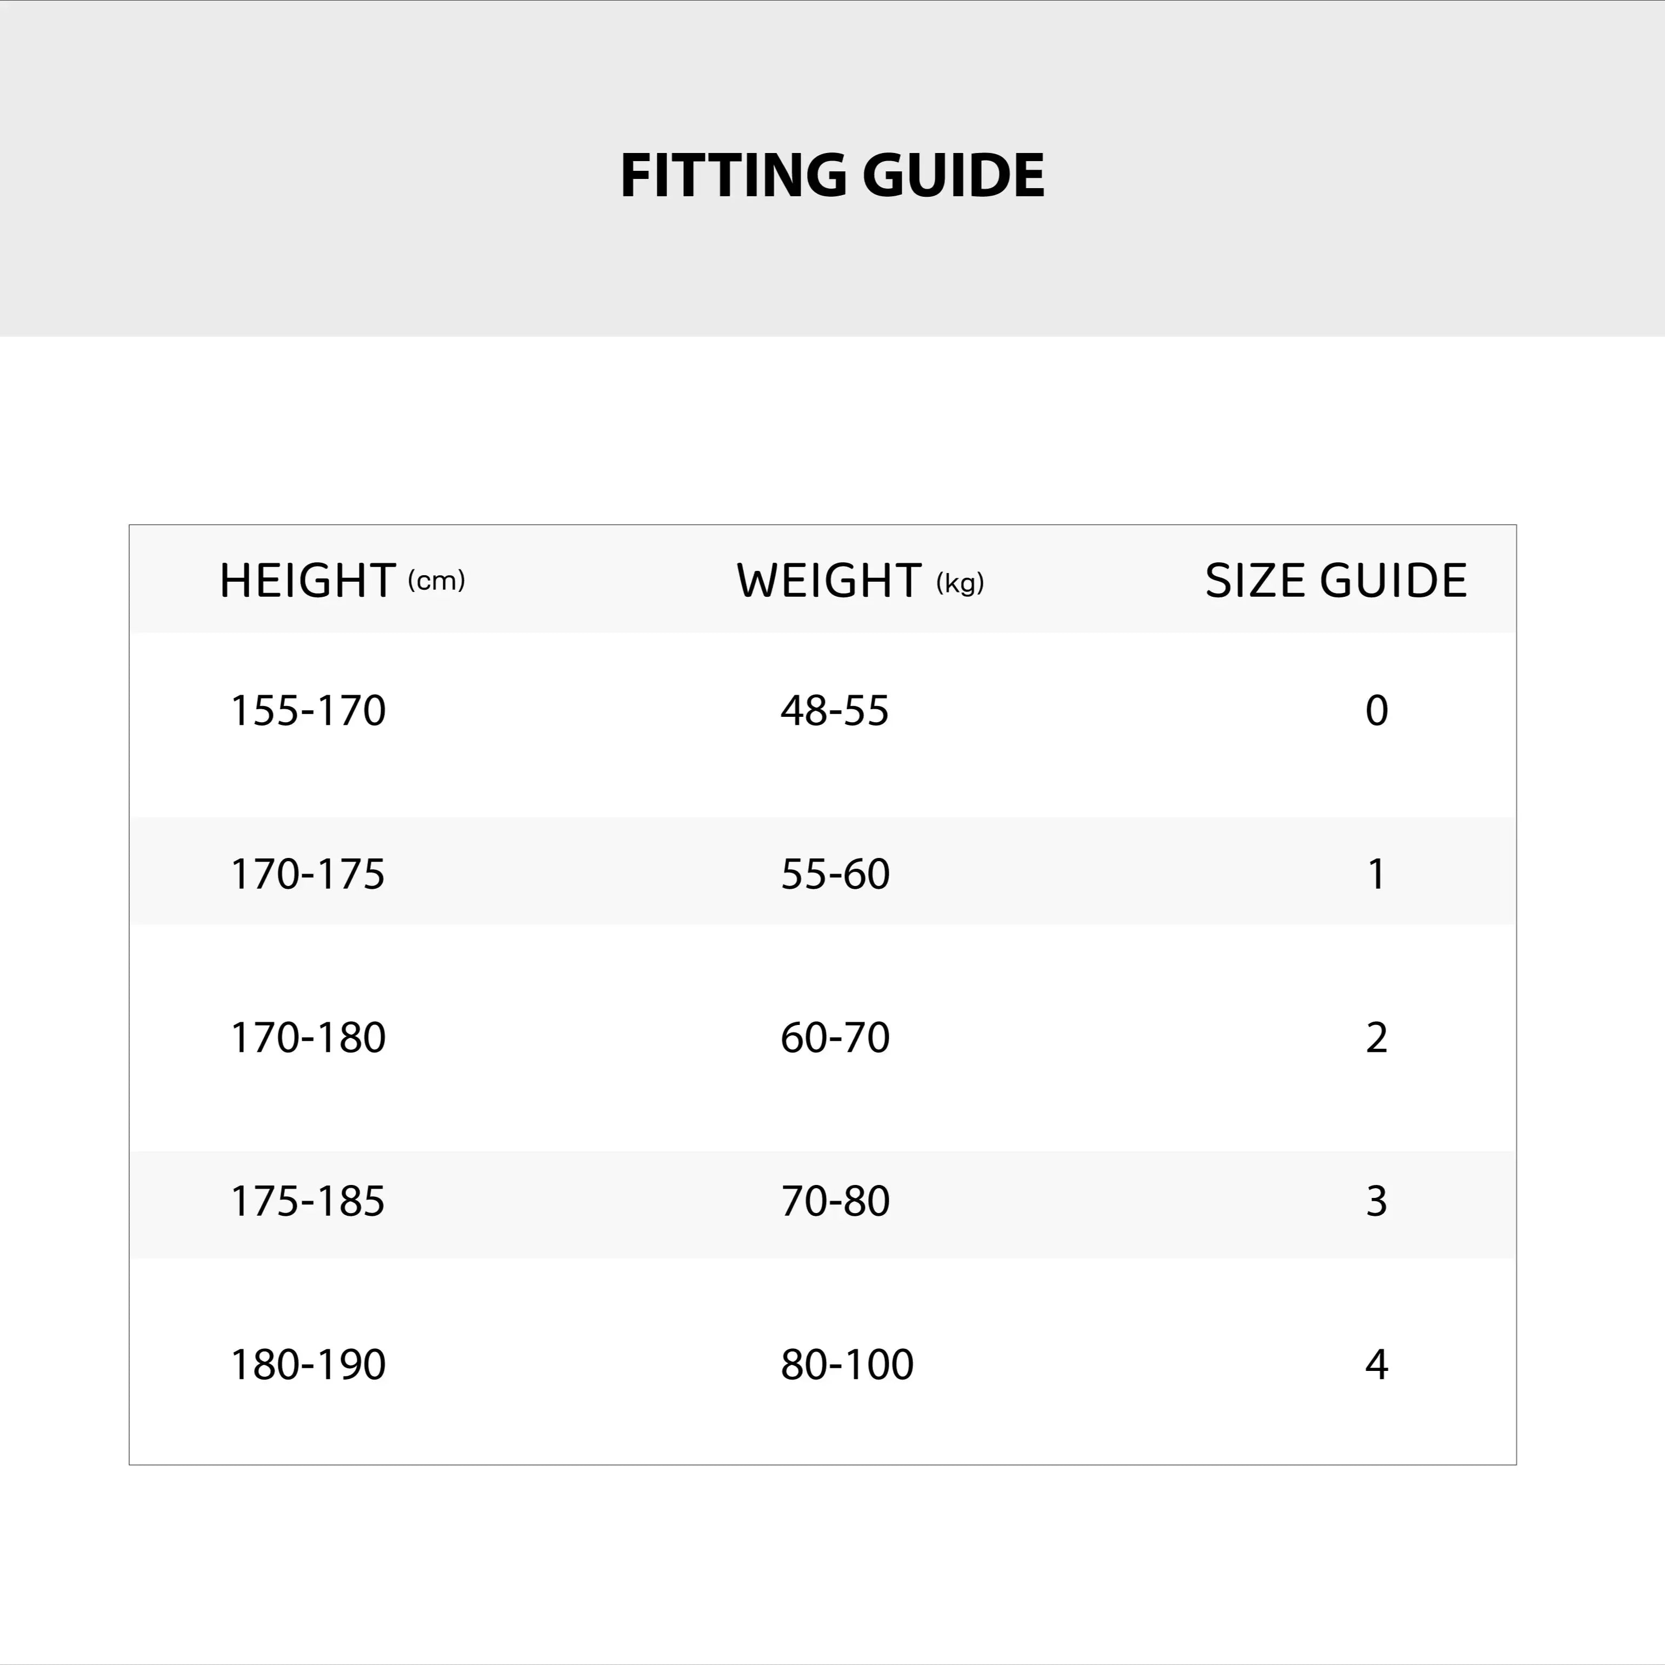Click the (kg) unit label
Screen dimensions: 1665x1665
960,583
